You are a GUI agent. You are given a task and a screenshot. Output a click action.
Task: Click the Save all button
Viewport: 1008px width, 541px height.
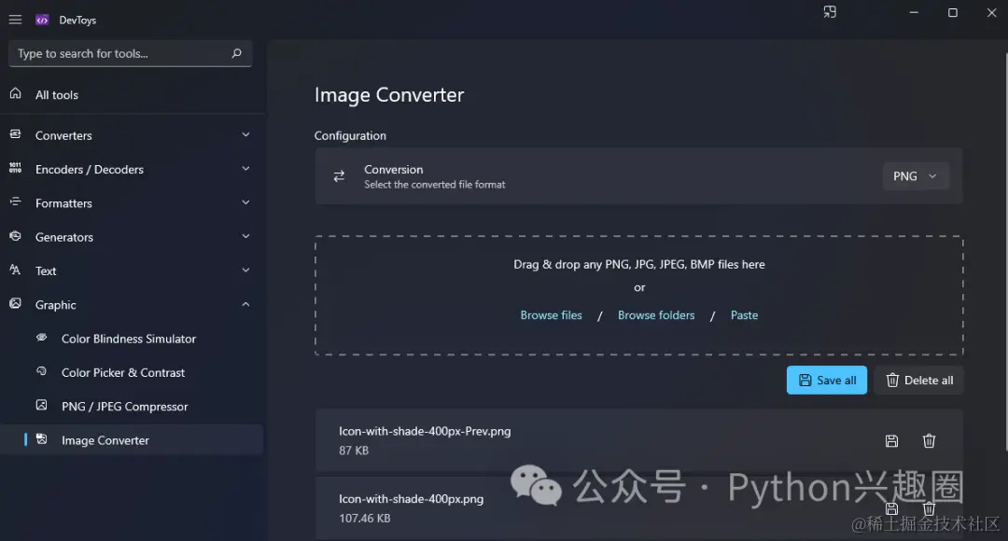click(x=827, y=381)
